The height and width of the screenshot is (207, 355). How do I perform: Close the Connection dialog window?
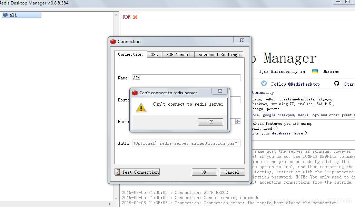click(x=241, y=40)
